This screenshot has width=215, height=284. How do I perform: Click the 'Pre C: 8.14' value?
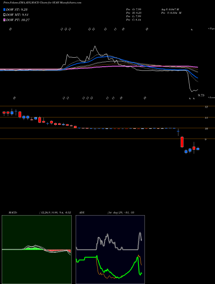coord(134,20)
